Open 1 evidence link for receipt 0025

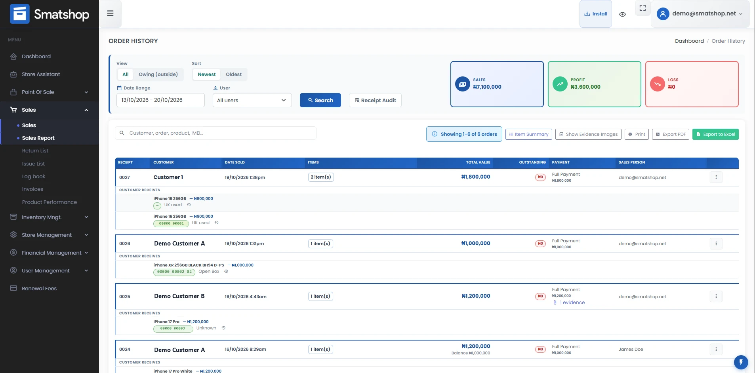coord(569,303)
